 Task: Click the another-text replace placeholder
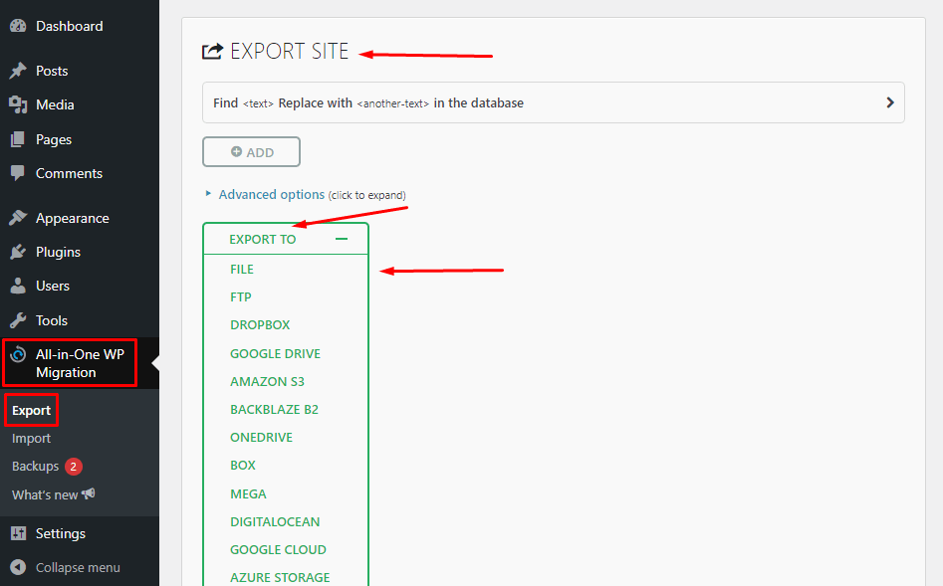pos(392,103)
